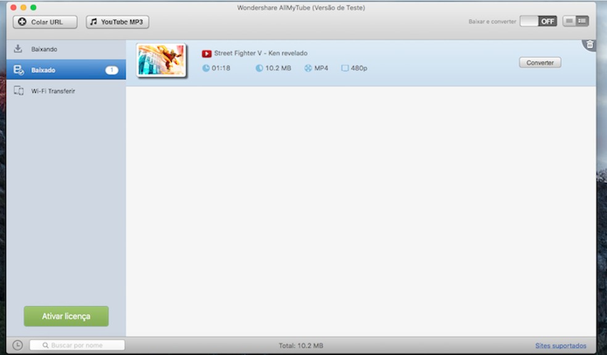607x355 pixels.
Task: Select the title Street Fighter V - Ken revelado
Action: click(x=260, y=53)
